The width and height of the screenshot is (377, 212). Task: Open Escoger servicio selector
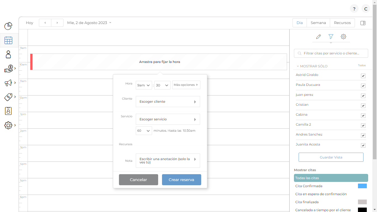pos(168,119)
